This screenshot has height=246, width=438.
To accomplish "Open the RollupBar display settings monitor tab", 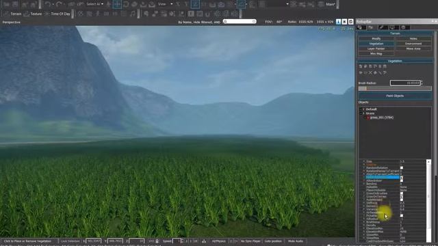I will (x=394, y=27).
